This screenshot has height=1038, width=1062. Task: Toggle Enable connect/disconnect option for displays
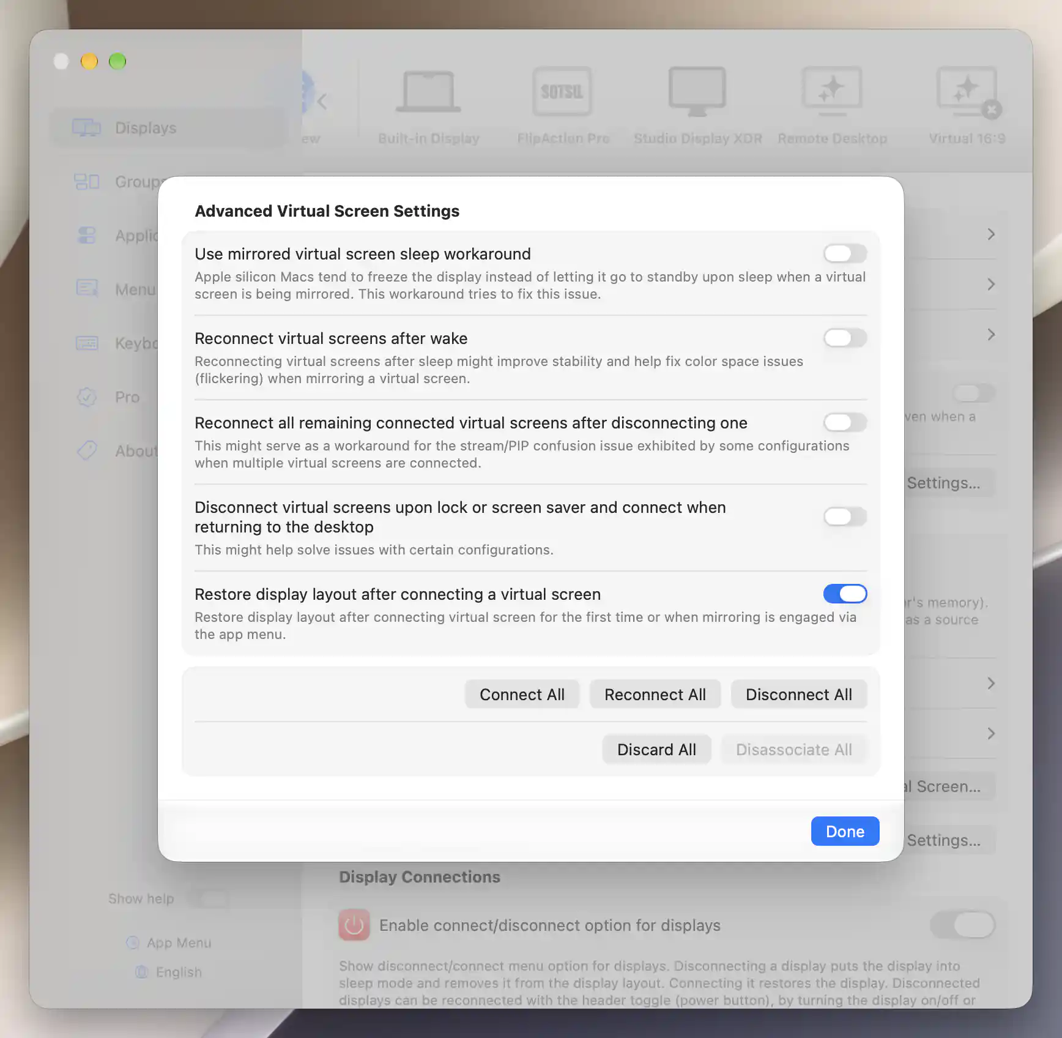coord(963,925)
